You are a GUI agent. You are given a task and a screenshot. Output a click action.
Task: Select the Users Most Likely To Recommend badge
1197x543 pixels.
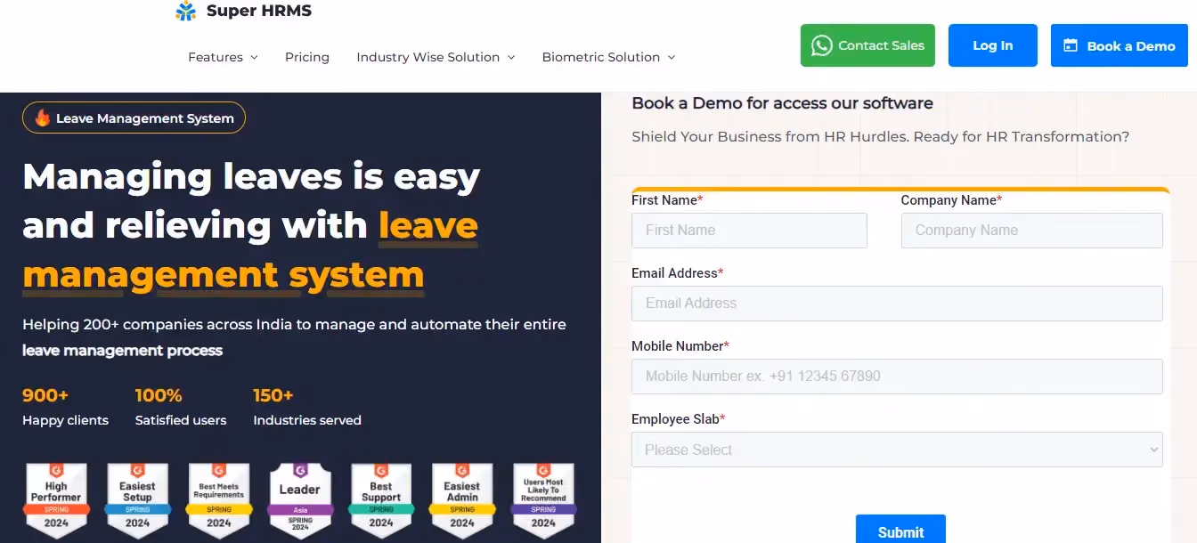[x=543, y=502]
